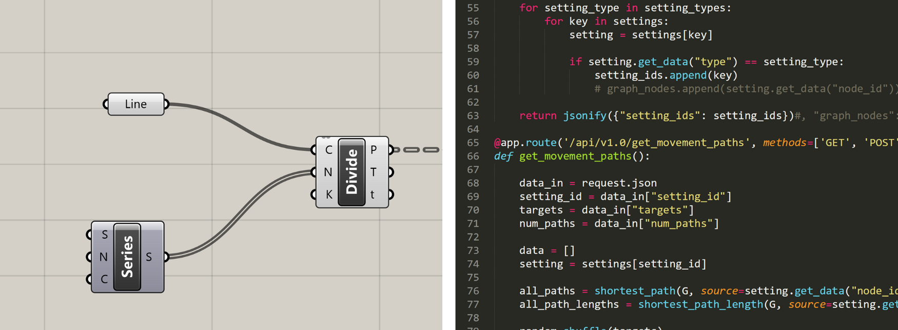Screen dimensions: 898x330
Task: Click the S output of Series
Action: pos(149,257)
